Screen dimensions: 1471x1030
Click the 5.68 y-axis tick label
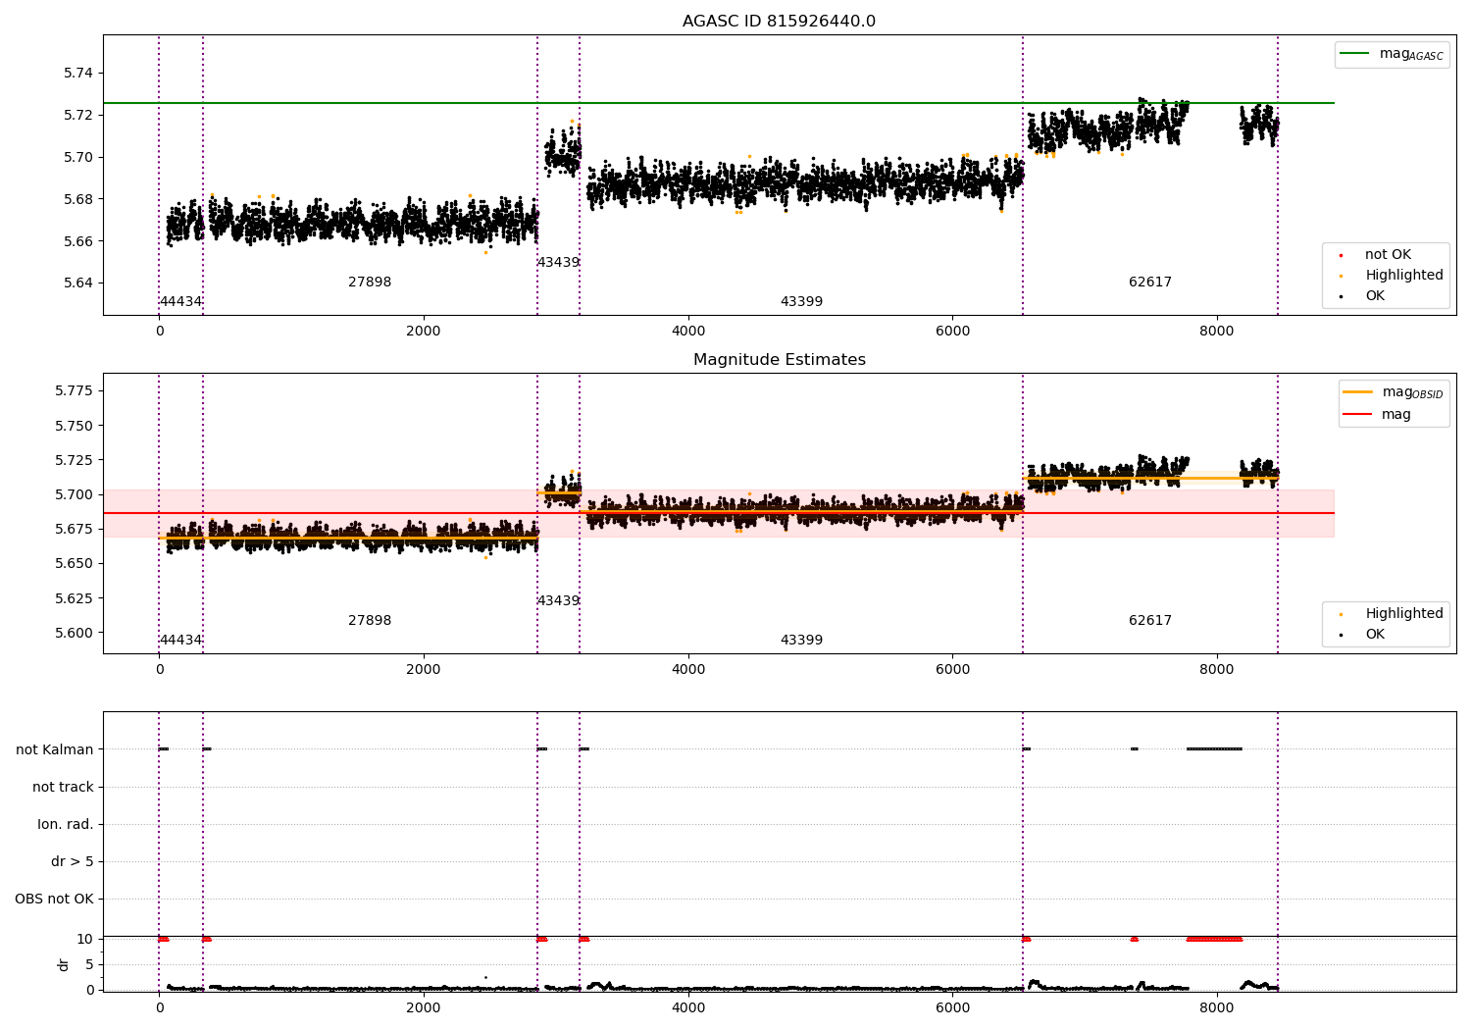(x=78, y=199)
